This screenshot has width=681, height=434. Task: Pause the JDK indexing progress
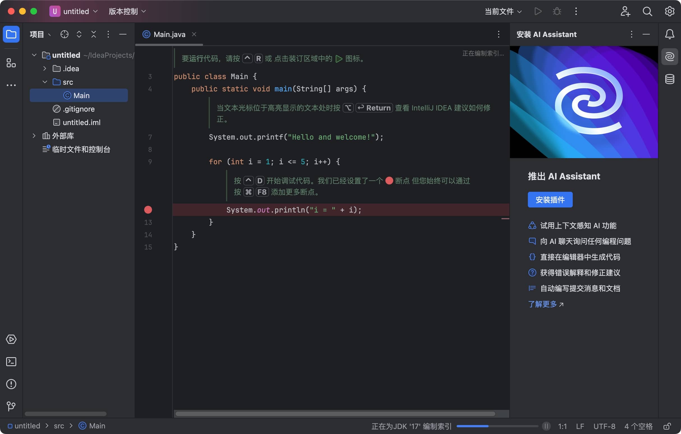pyautogui.click(x=546, y=426)
